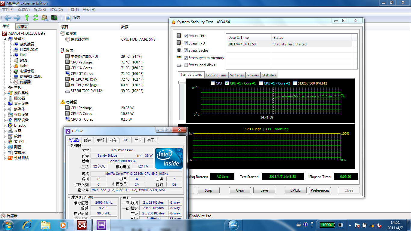The width and height of the screenshot is (411, 231).
Task: Click the Stop button in stability test
Action: [x=208, y=190]
